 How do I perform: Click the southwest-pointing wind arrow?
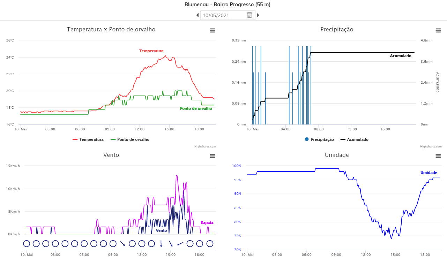(180, 244)
